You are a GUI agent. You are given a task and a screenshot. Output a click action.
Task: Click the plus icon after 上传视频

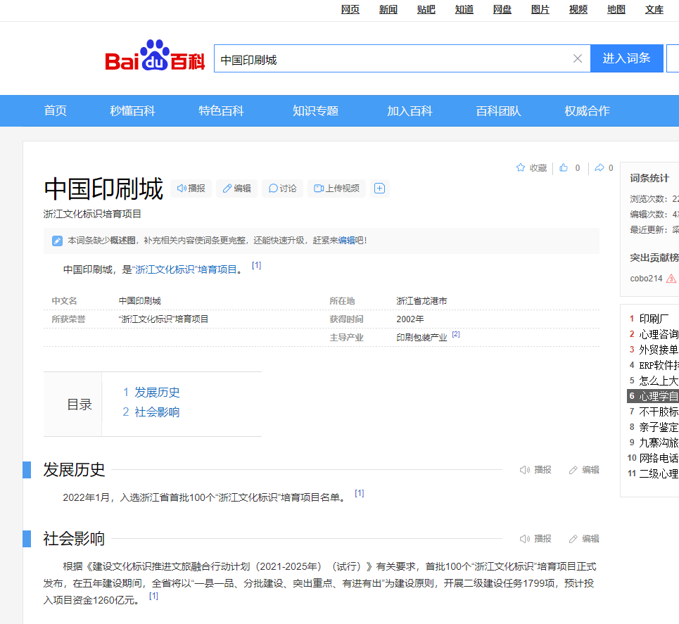[x=380, y=189]
